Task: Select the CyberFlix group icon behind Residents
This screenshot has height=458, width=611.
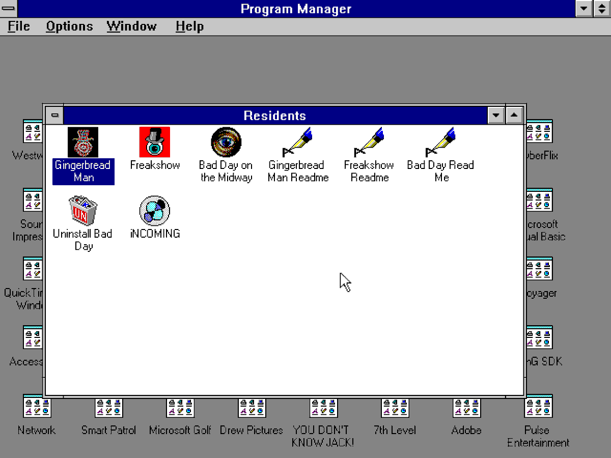Action: click(x=540, y=132)
